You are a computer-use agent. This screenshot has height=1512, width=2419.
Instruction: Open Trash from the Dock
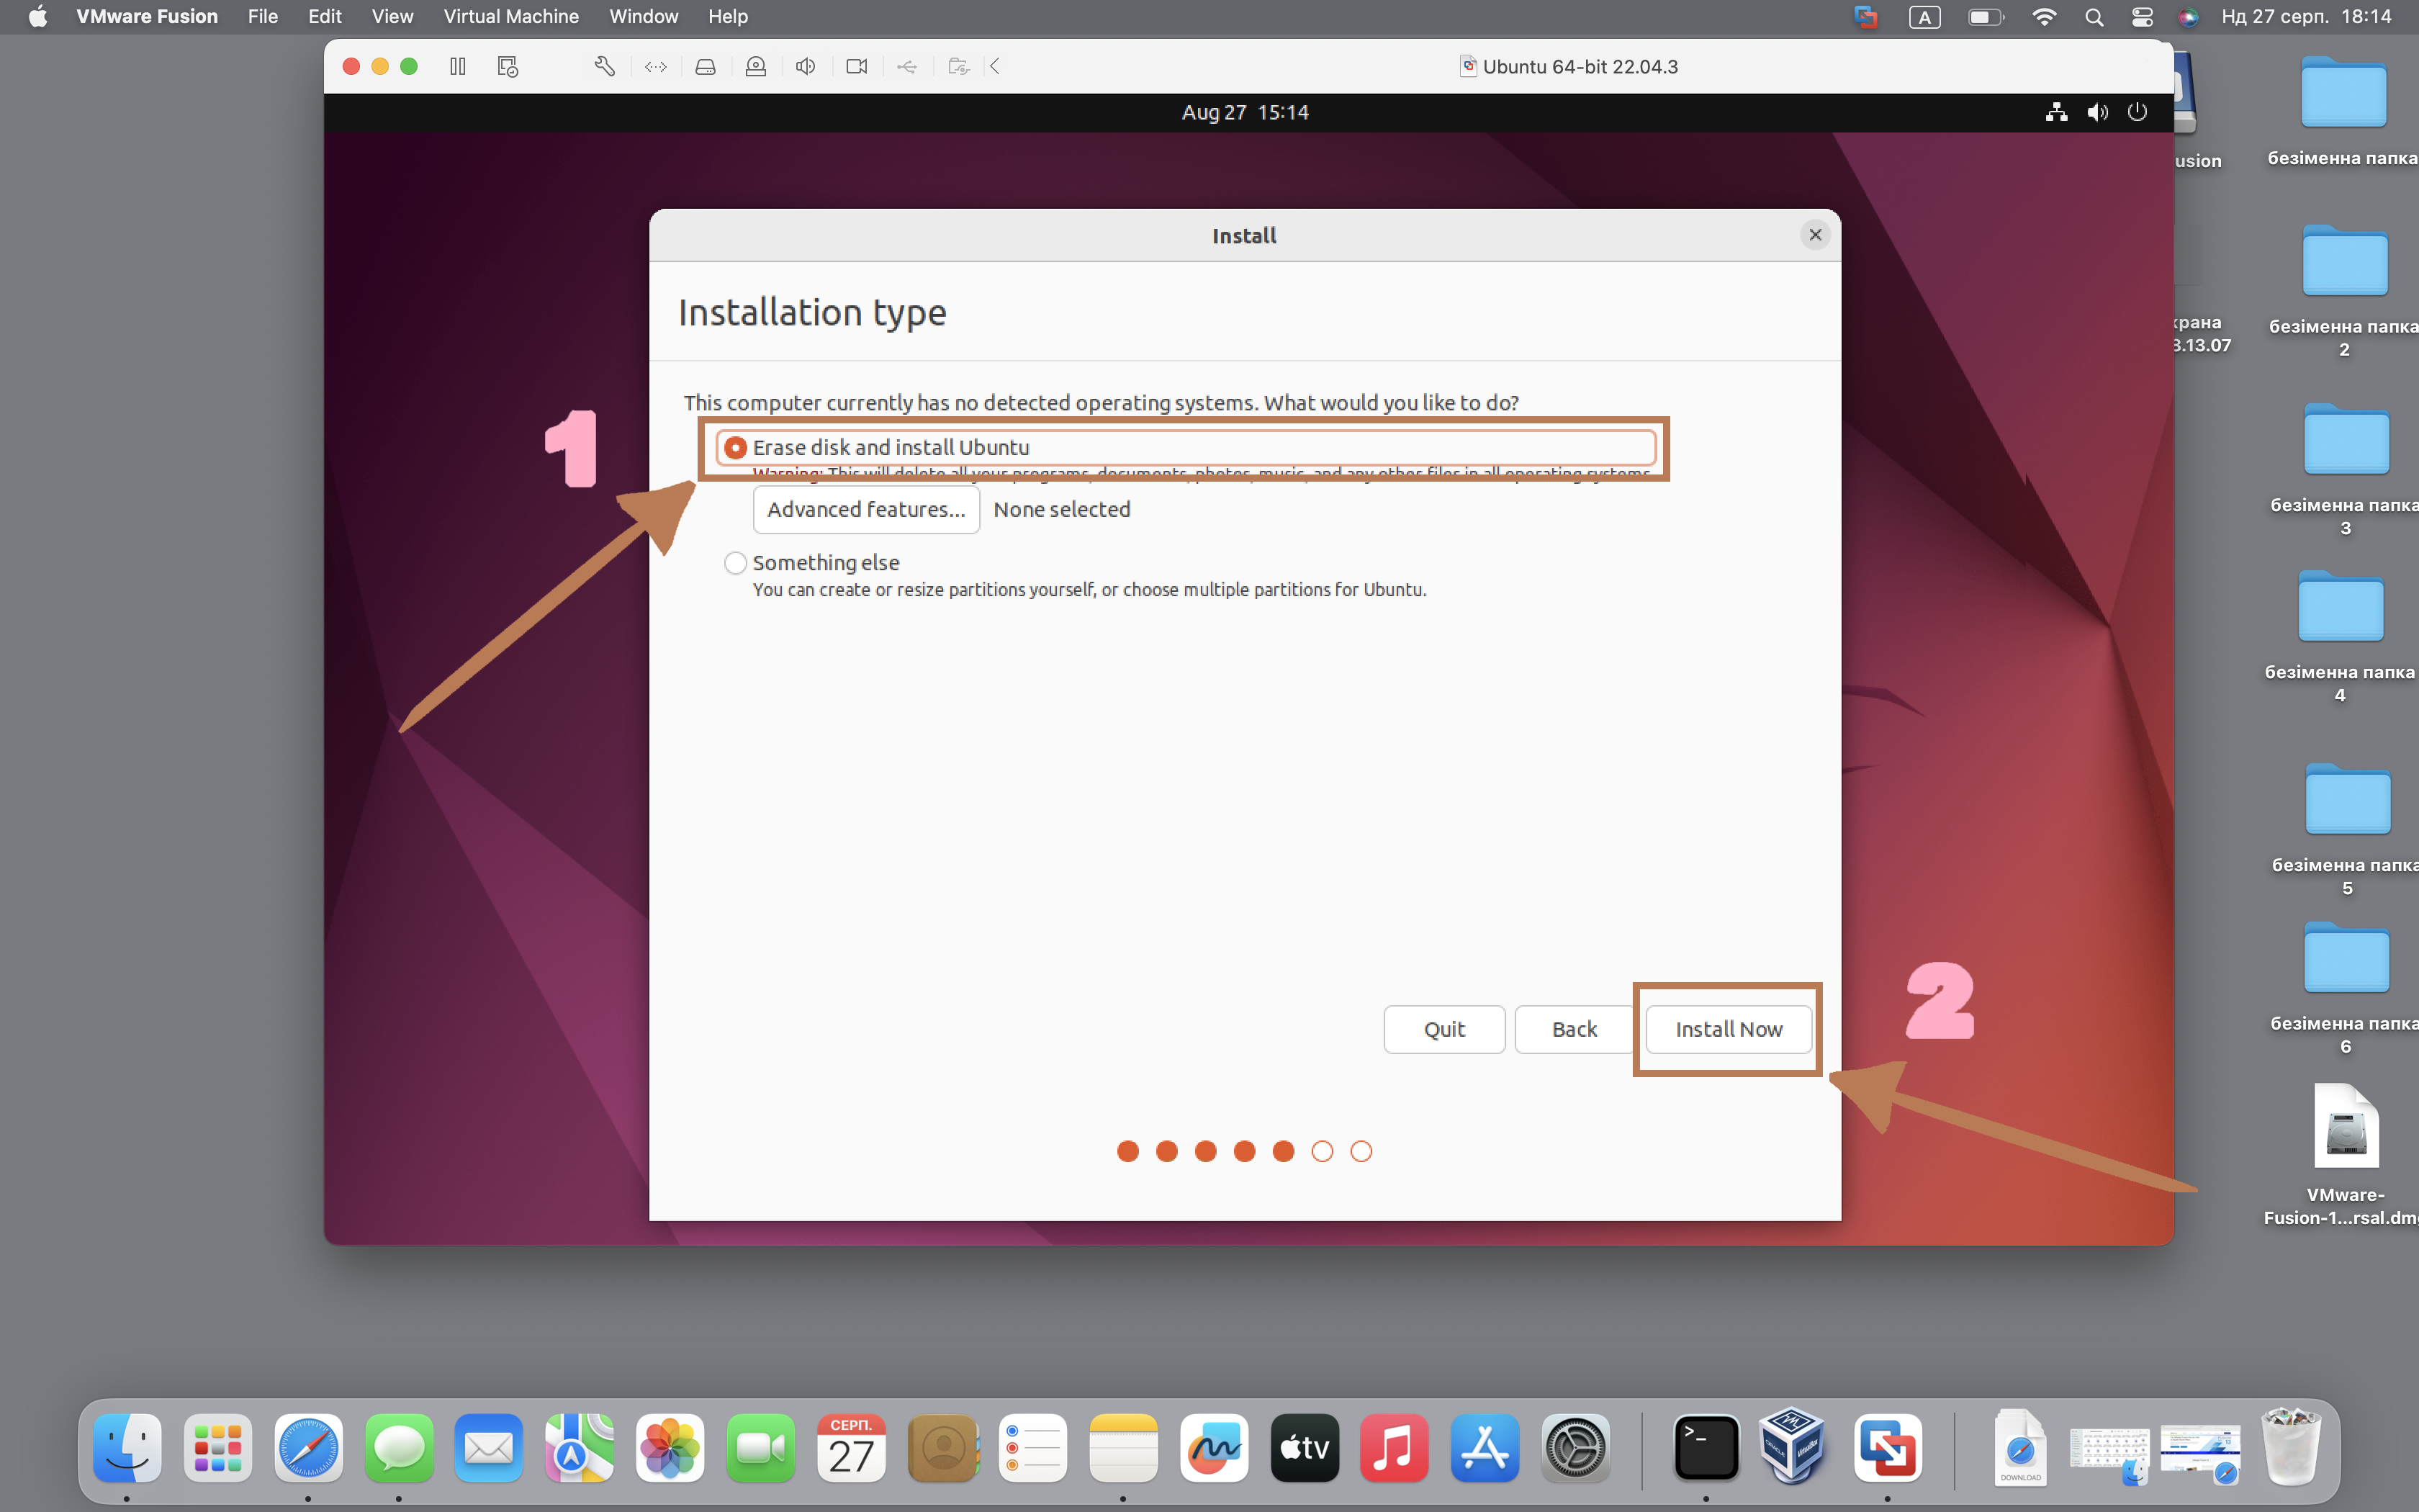[2290, 1447]
